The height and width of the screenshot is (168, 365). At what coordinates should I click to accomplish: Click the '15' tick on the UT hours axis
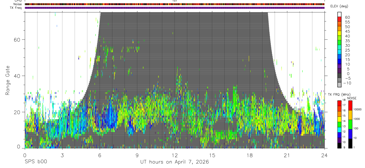(x=212, y=155)
